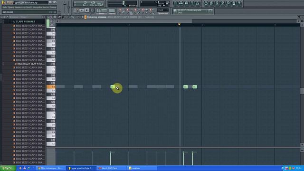Click the 2:12:002 song time display
The image size is (304, 171).
[x=89, y=4]
